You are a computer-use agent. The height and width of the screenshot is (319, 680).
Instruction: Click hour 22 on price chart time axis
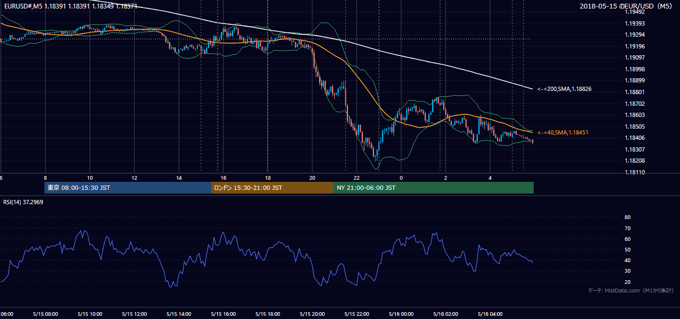click(x=357, y=178)
